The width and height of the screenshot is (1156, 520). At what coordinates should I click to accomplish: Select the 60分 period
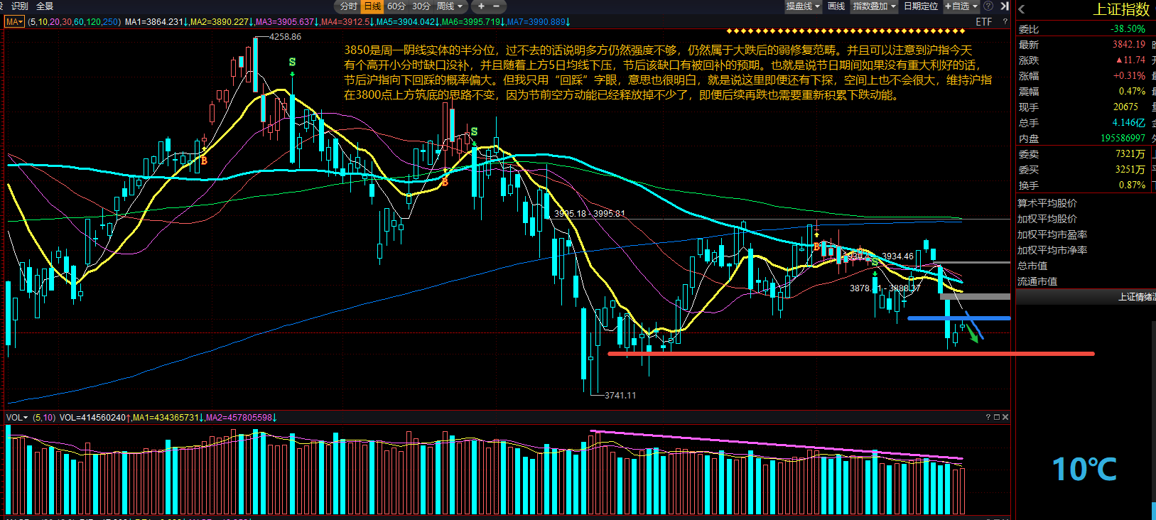(396, 6)
